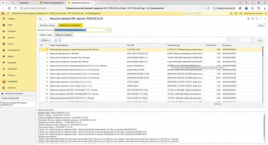
Task: Switch to the Таблица из файла tab
Action: (x=63, y=35)
